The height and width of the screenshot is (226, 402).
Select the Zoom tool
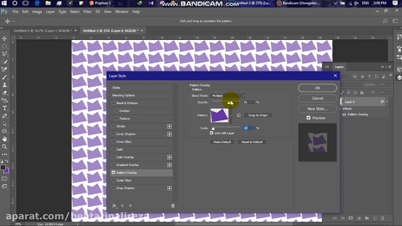(x=4, y=146)
